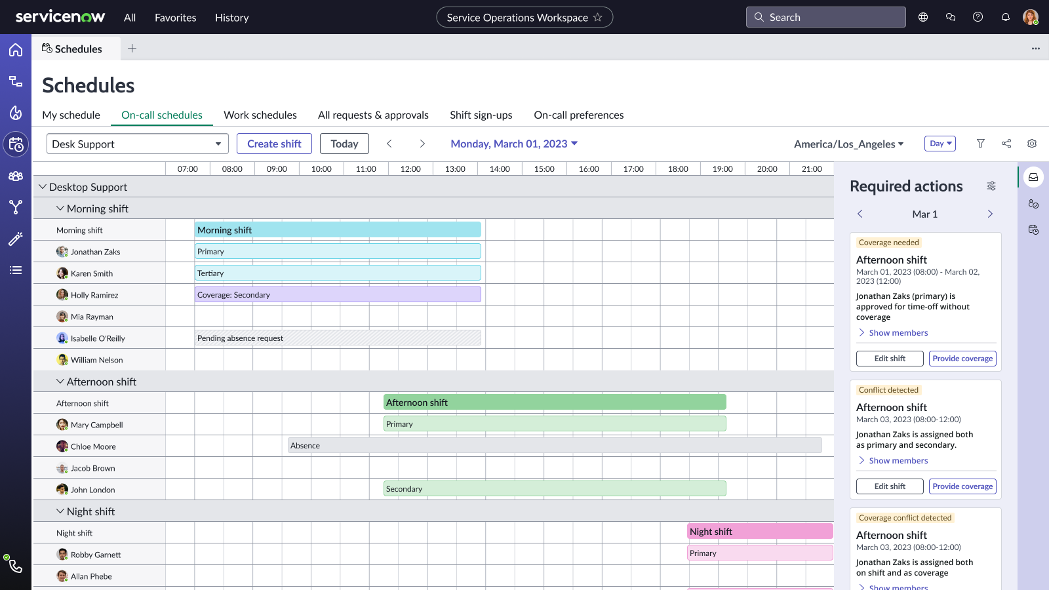Open the teams people icon in sidebar
This screenshot has width=1049, height=590.
pyautogui.click(x=16, y=176)
